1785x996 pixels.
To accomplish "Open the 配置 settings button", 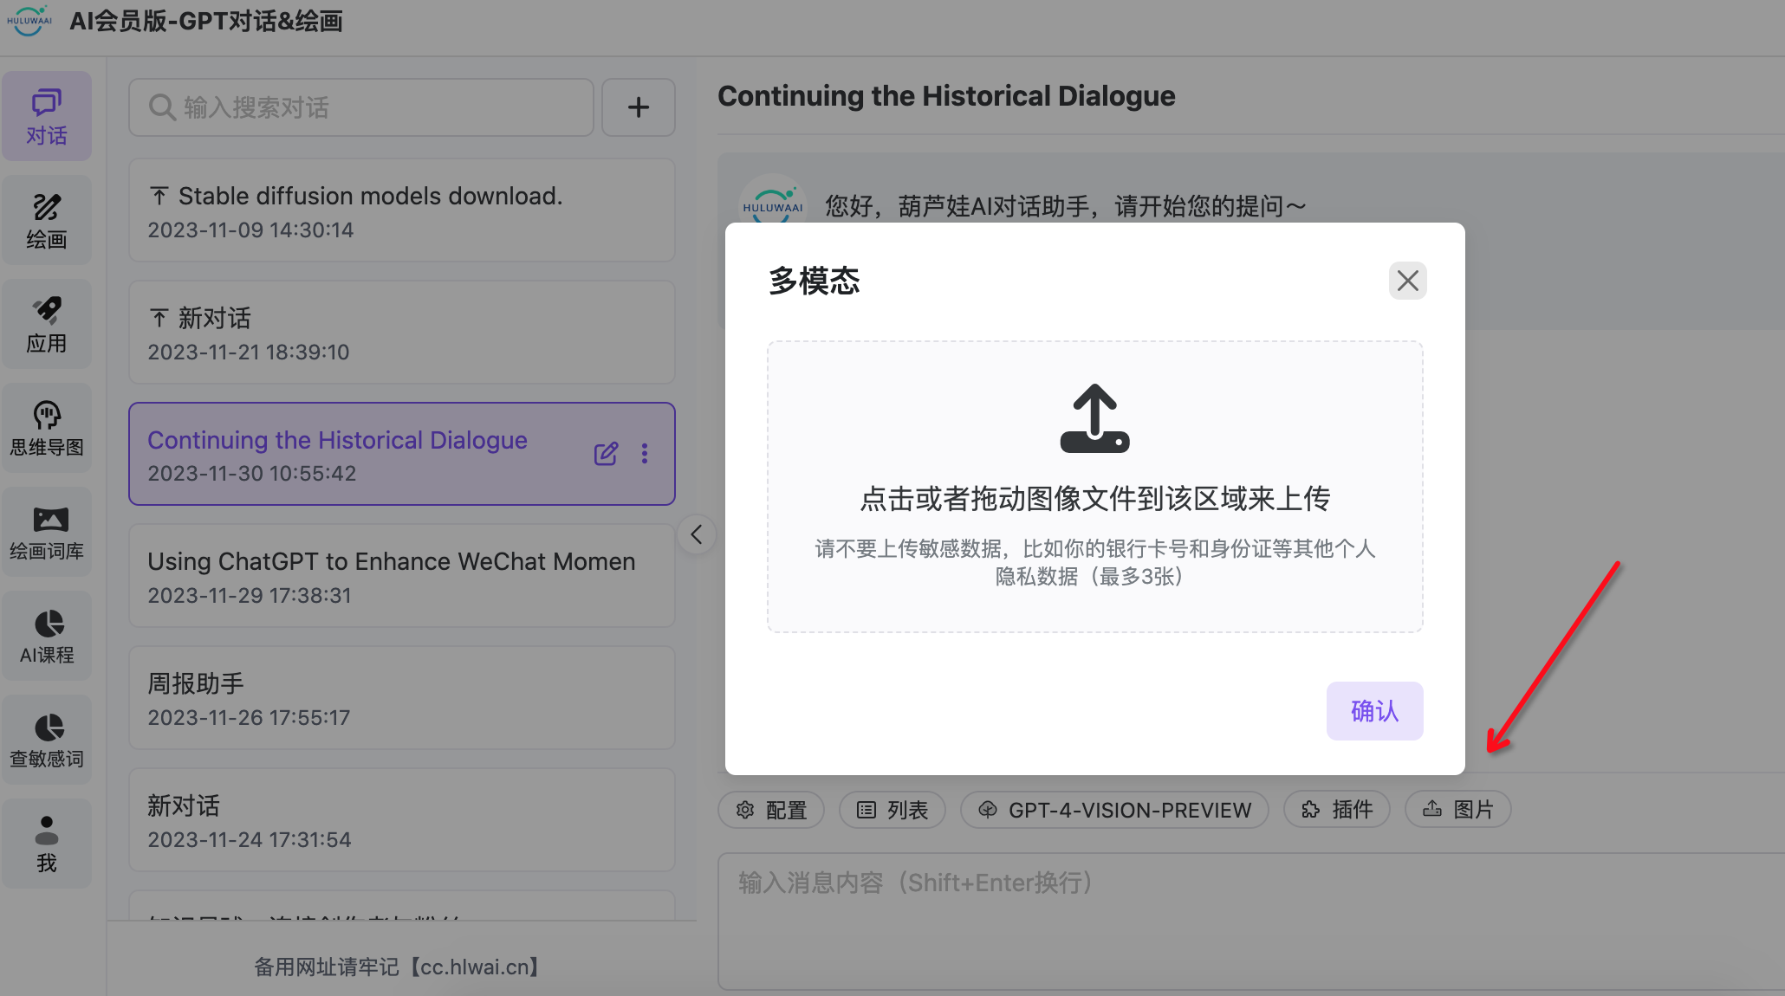I will click(x=771, y=810).
